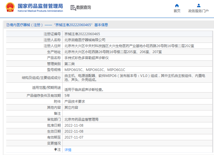Click the 基本信息 page heading
The image size is (214, 155).
(x=101, y=25)
